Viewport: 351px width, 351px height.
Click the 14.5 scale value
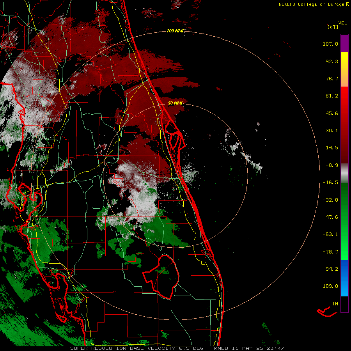click(x=332, y=148)
